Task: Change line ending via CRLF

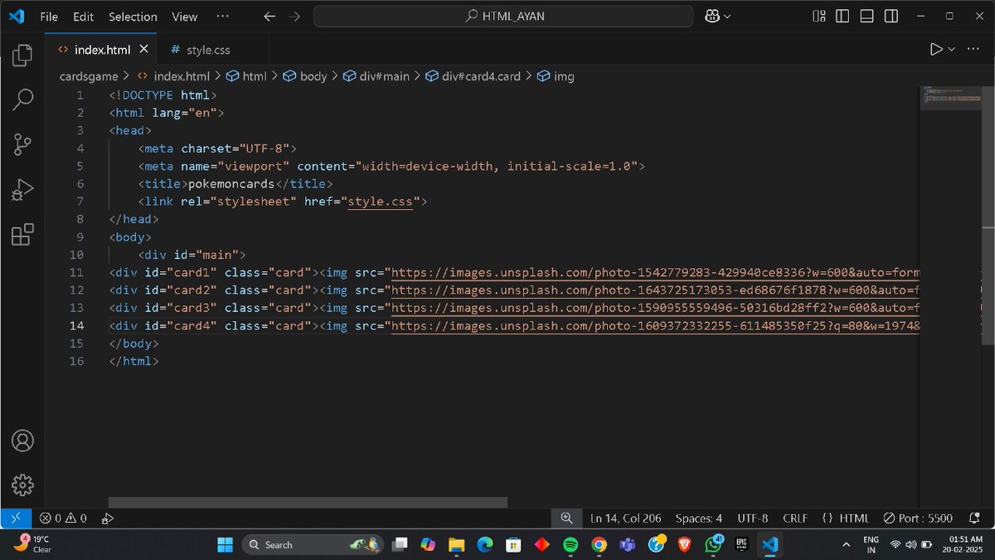Action: (795, 518)
